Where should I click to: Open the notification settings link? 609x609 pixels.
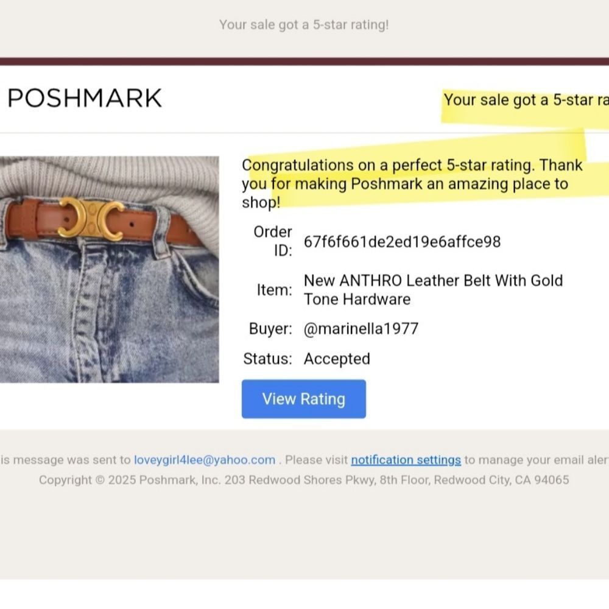click(406, 460)
